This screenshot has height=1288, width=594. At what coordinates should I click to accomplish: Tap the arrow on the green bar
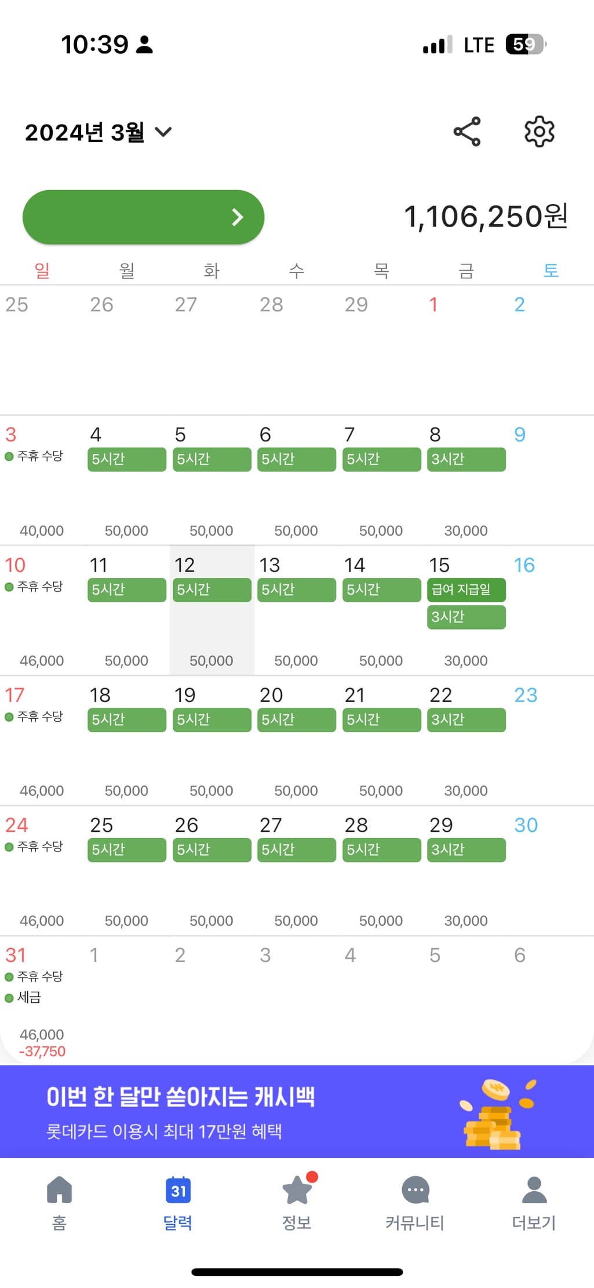click(x=238, y=217)
